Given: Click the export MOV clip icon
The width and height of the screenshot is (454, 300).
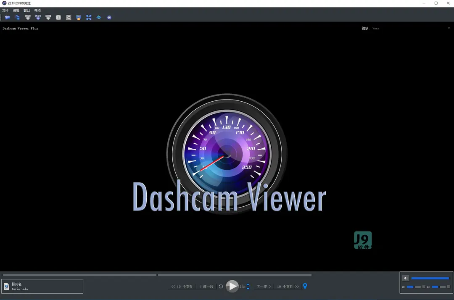Looking at the screenshot, I should (48, 17).
